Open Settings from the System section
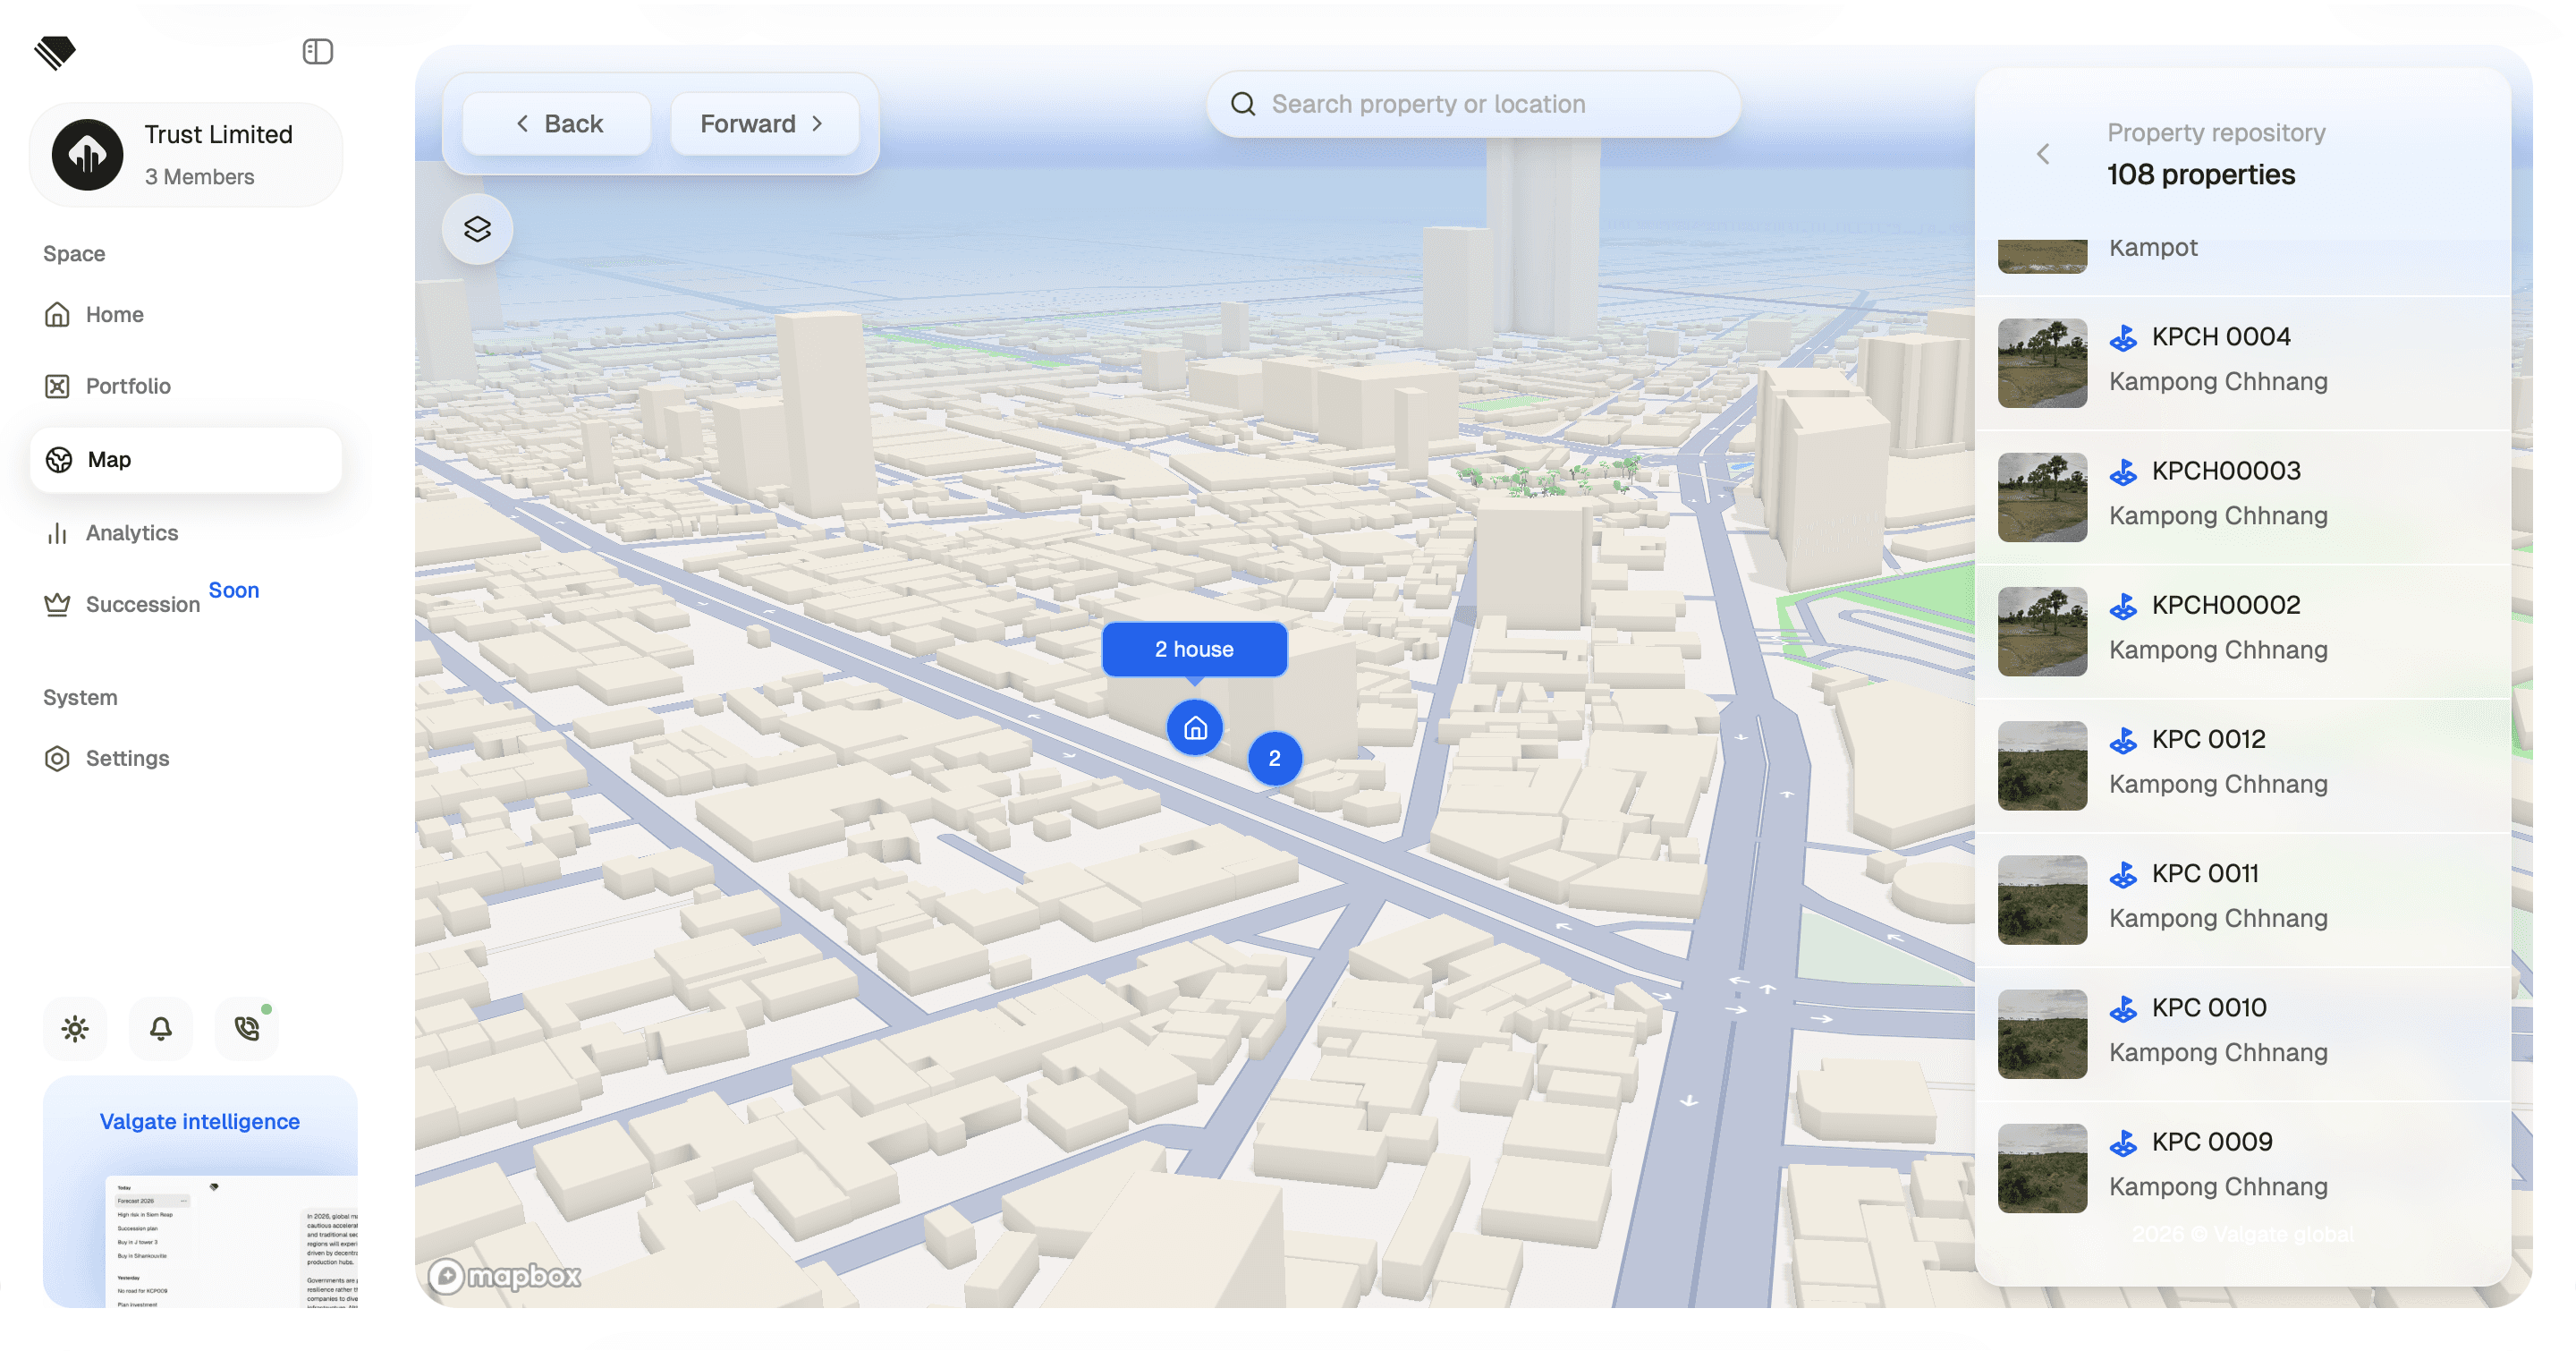Image resolution: width=2576 pixels, height=1351 pixels. 127,758
